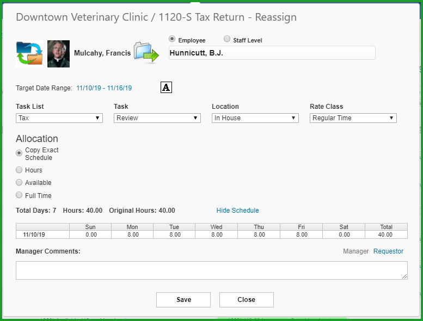Switch to Requestor comments view
The image size is (423, 321).
point(388,251)
